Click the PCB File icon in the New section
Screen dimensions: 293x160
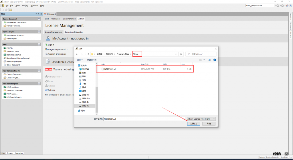coord(5,48)
